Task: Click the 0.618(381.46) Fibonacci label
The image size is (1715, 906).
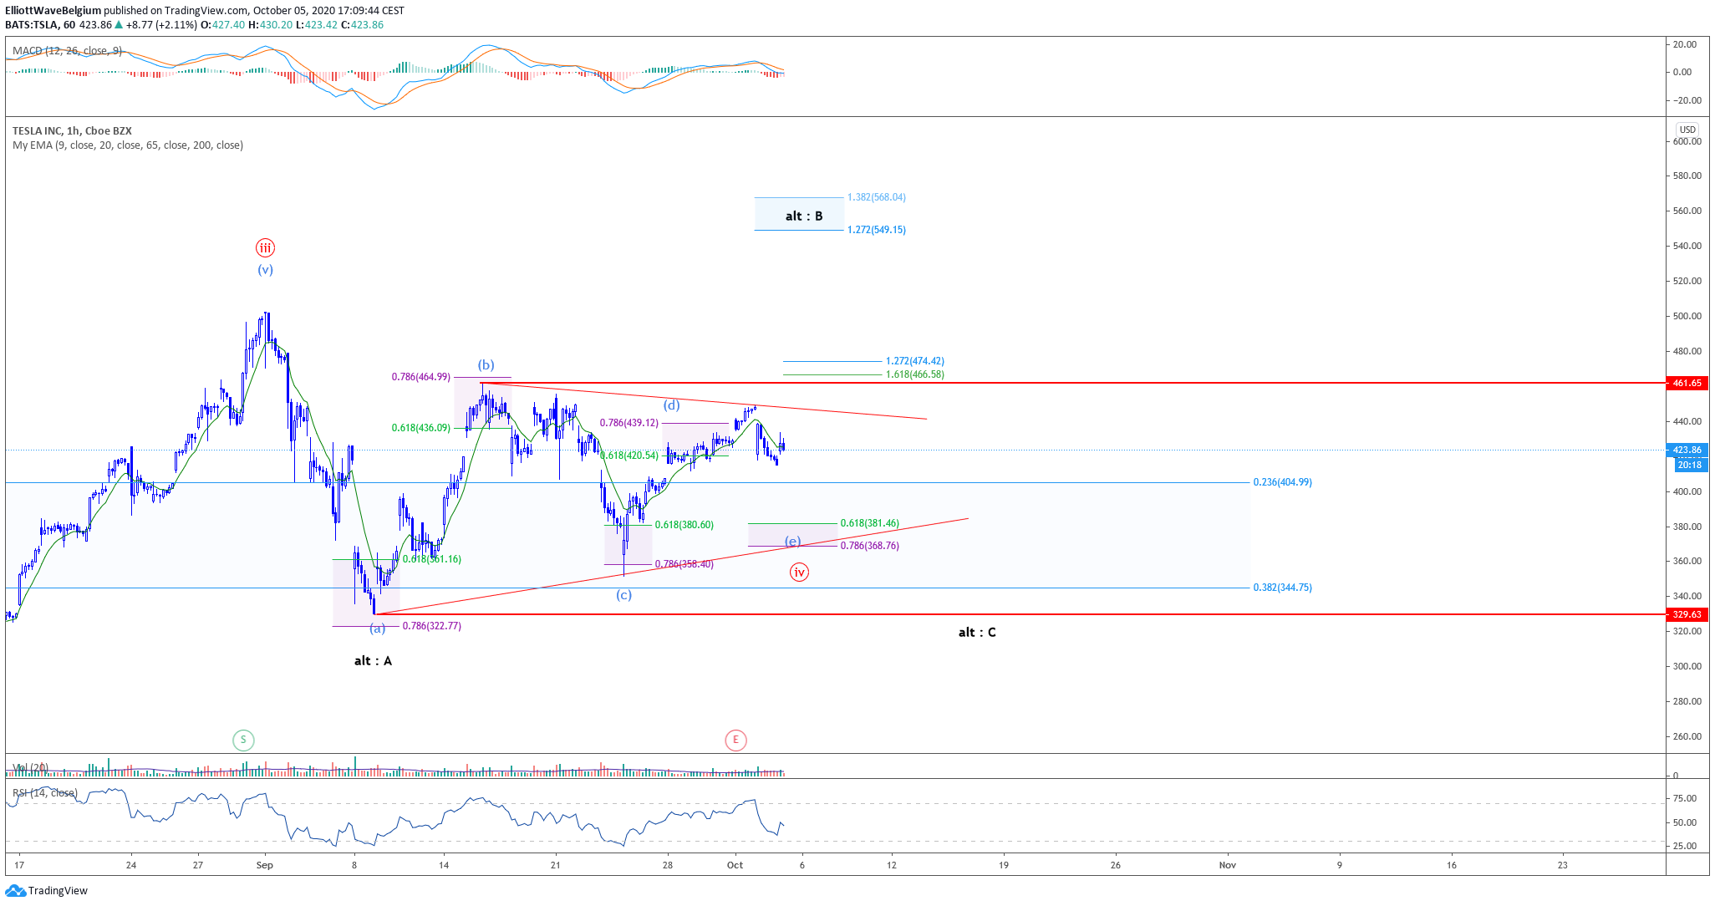Action: [x=870, y=524]
